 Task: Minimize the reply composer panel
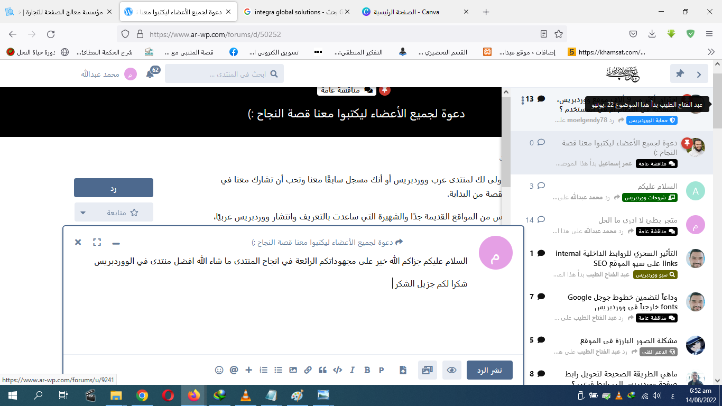[116, 243]
